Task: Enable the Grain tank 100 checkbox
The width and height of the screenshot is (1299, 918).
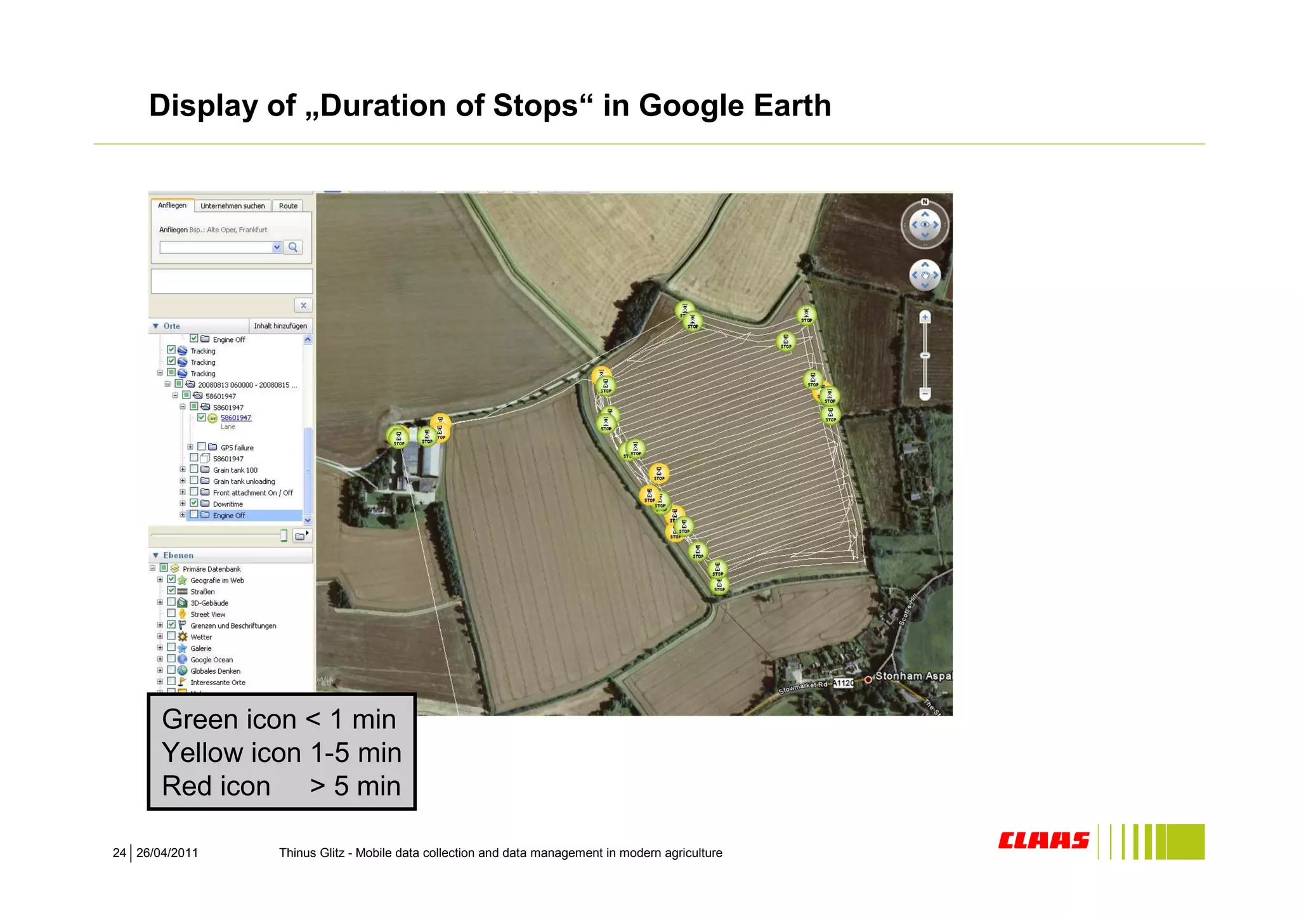Action: pos(194,469)
